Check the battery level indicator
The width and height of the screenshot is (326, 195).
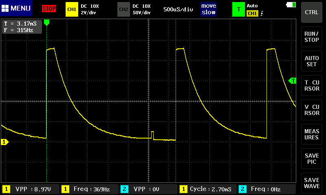(291, 4)
